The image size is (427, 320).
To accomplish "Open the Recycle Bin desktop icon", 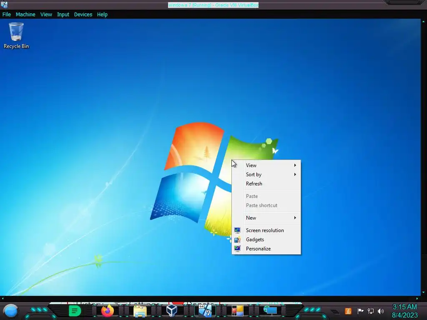I will point(16,36).
